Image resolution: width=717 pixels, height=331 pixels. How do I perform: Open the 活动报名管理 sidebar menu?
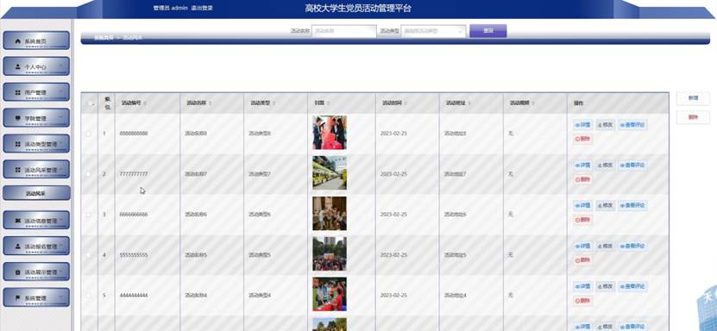pos(36,246)
